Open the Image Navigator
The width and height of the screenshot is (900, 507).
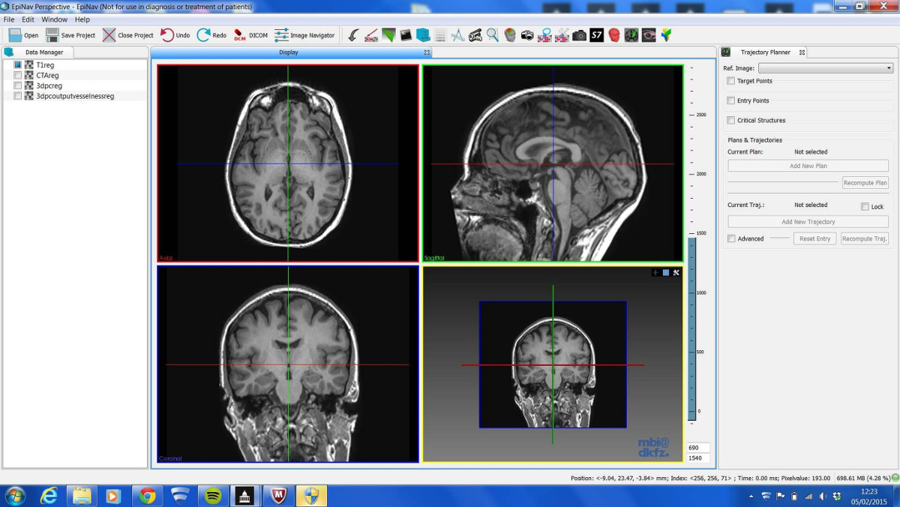tap(282, 35)
